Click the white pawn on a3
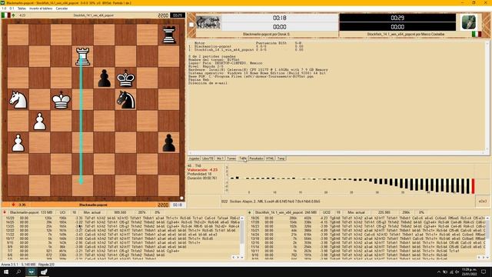Image resolution: width=492 pixels, height=277 pixels. (x=18, y=143)
